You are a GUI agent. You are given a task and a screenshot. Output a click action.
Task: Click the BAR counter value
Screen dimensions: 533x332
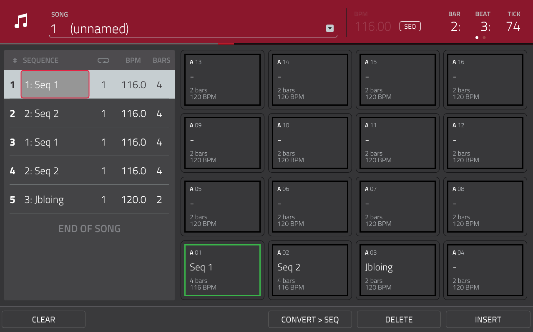pyautogui.click(x=455, y=26)
